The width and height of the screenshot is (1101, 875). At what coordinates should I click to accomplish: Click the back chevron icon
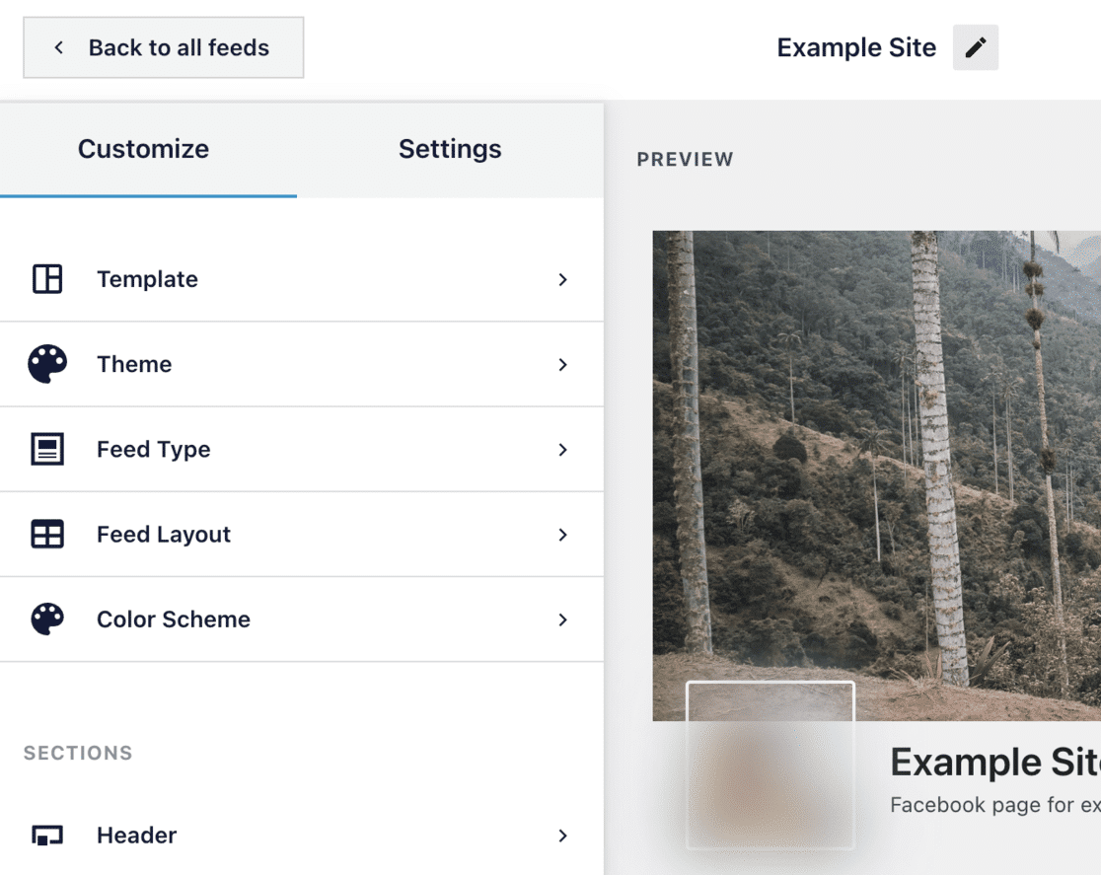pyautogui.click(x=59, y=46)
